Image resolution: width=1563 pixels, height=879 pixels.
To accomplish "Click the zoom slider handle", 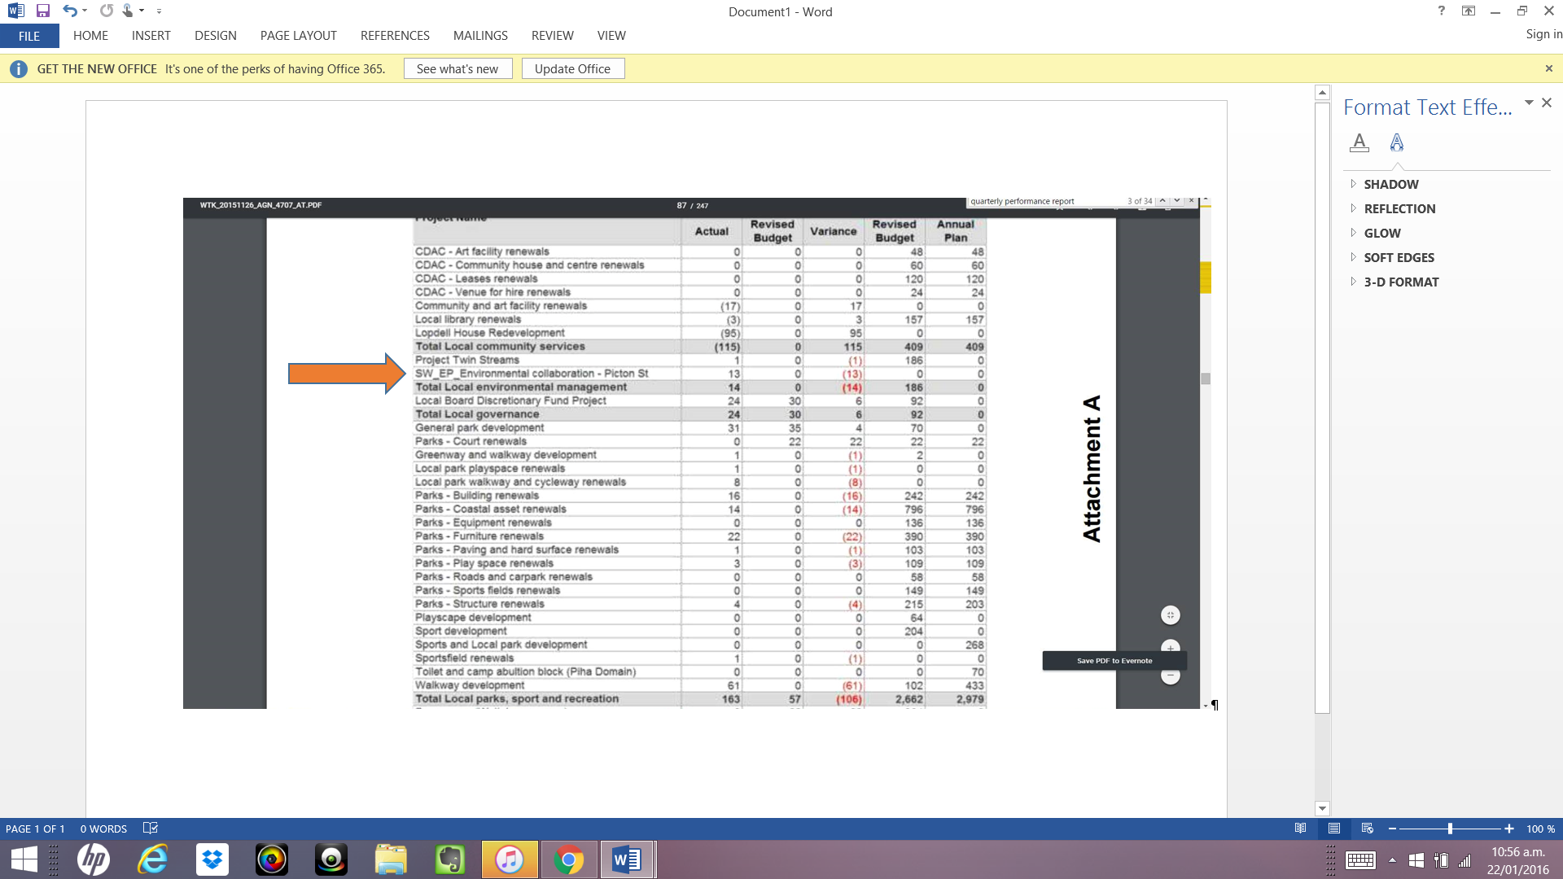I will coord(1450,829).
